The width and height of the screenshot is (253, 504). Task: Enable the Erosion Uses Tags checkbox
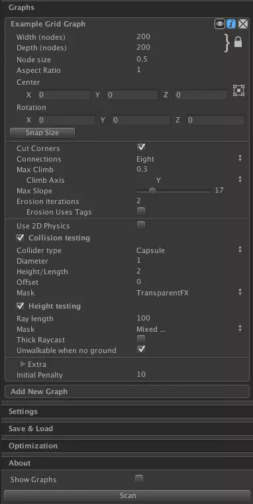click(x=141, y=211)
